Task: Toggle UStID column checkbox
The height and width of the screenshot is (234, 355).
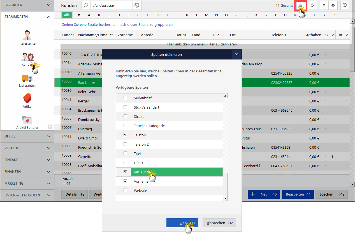Action: 125,163
